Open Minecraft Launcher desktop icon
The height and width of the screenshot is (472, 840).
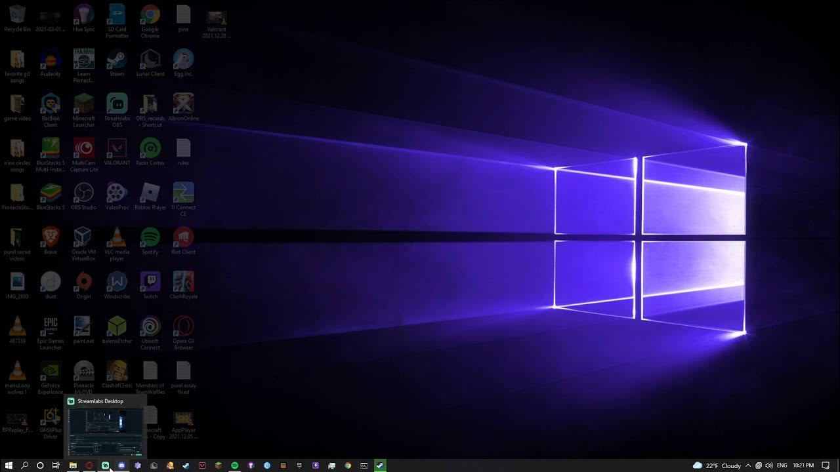coord(83,111)
